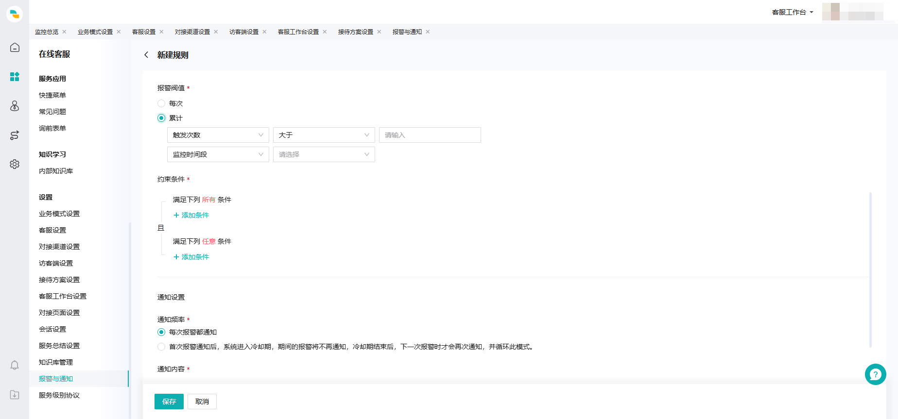Click the form area vertical scrollbar
The height and width of the screenshot is (419, 898).
click(x=870, y=269)
